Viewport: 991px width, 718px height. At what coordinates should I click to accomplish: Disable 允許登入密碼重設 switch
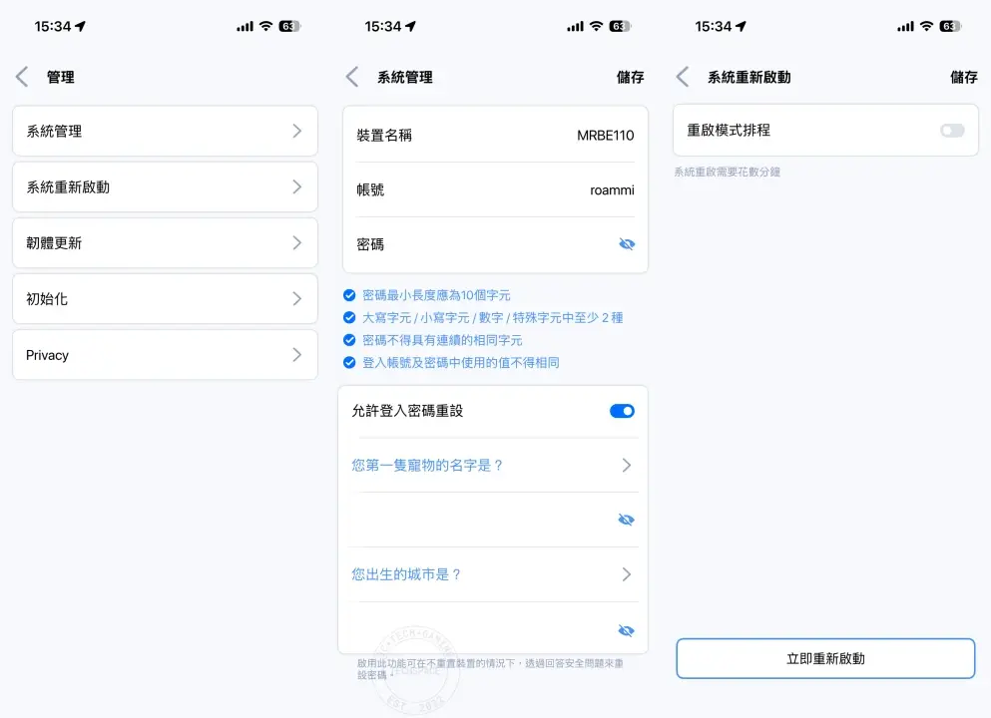pos(622,411)
